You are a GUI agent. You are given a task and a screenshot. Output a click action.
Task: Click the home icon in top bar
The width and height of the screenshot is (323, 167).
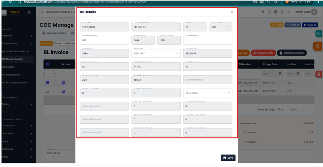click(x=289, y=12)
